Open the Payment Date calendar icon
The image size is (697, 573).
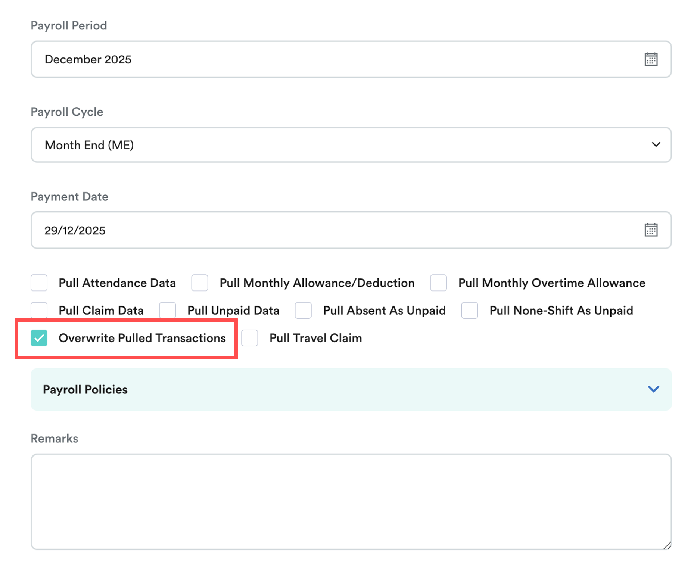[651, 230]
